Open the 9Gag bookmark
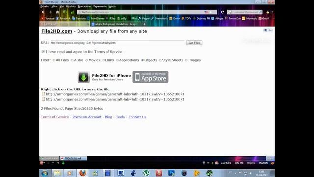Image resolution: width=314 pixels, height=177 pixels. [111, 19]
